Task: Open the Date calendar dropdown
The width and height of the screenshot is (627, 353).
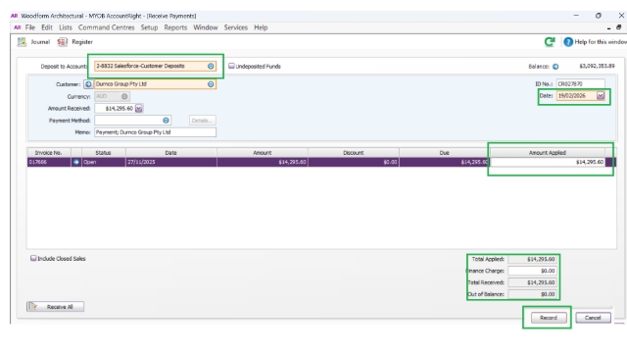Action: click(601, 96)
